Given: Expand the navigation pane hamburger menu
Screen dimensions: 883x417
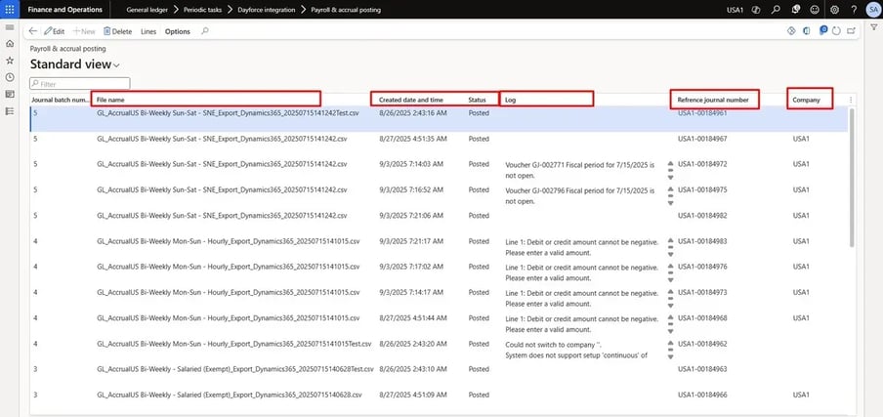Looking at the screenshot, I should 10,27.
